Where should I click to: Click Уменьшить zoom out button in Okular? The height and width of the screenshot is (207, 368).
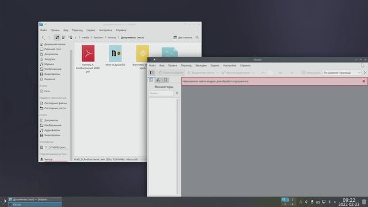(x=311, y=73)
